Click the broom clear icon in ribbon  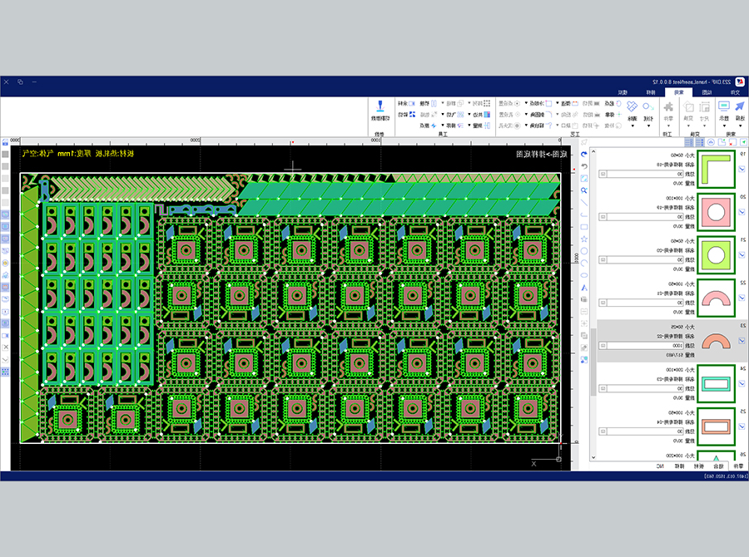(632, 106)
